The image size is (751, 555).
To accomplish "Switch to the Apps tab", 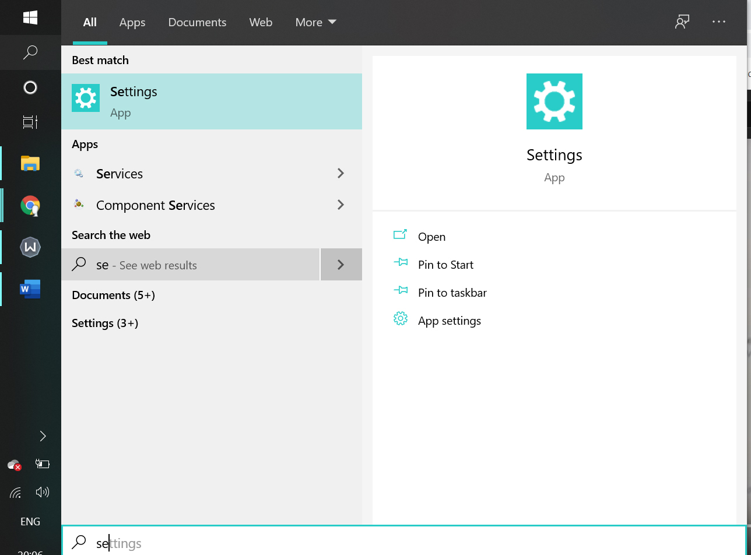I will pyautogui.click(x=132, y=22).
